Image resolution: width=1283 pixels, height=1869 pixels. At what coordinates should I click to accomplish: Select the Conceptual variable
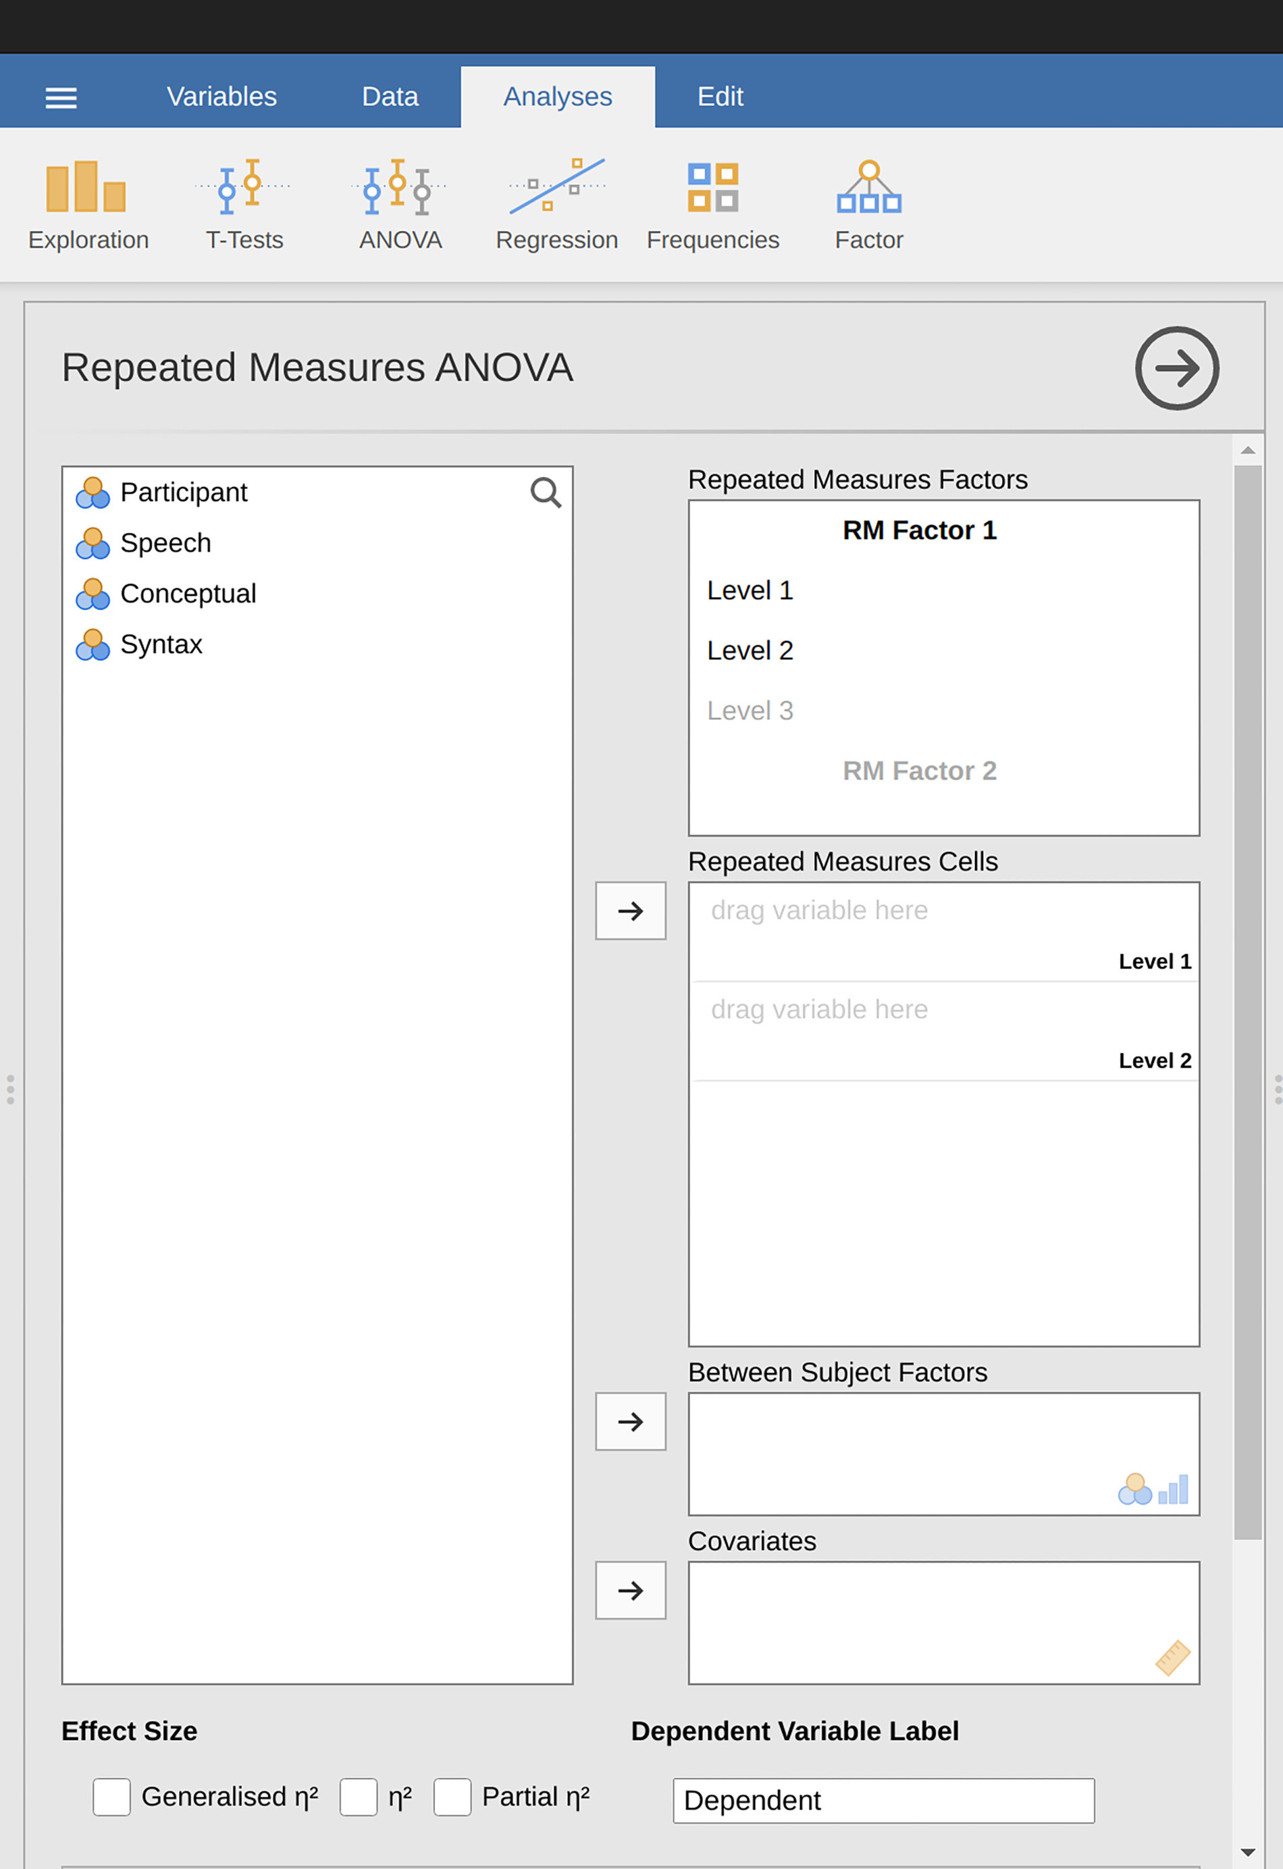click(x=188, y=594)
